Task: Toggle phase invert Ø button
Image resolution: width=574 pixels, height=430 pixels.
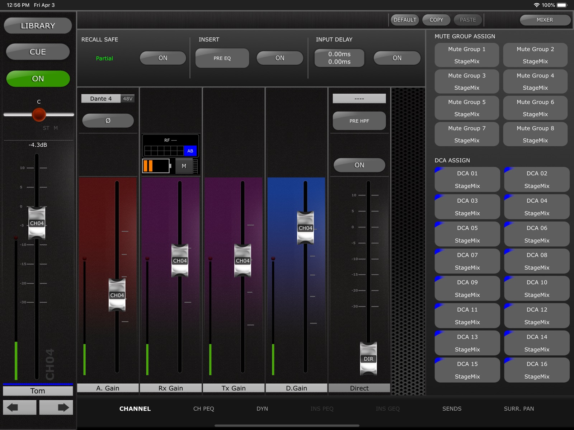Action: click(x=108, y=121)
